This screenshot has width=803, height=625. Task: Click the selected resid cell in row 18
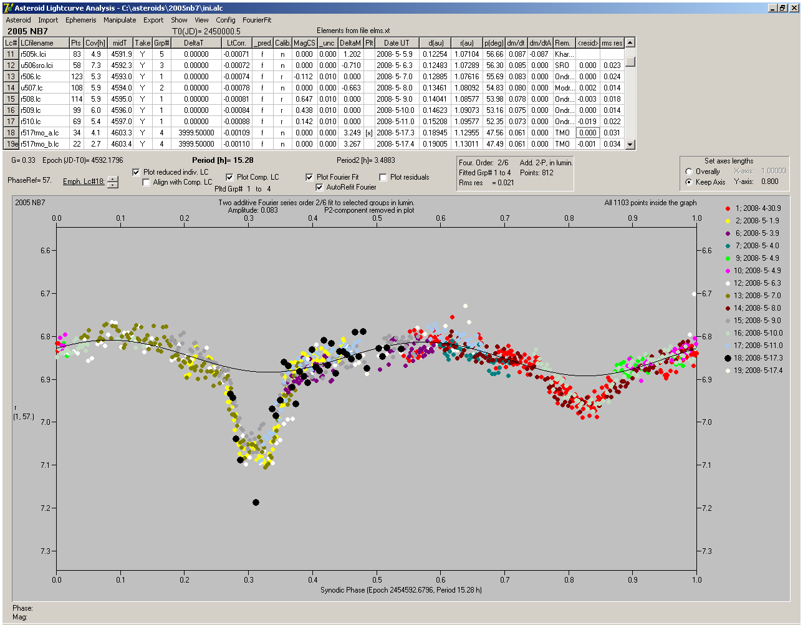tap(587, 133)
